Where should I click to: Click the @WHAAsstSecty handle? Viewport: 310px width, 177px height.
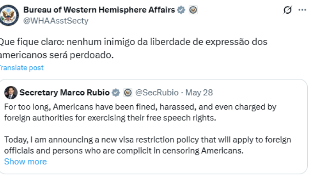click(x=56, y=21)
